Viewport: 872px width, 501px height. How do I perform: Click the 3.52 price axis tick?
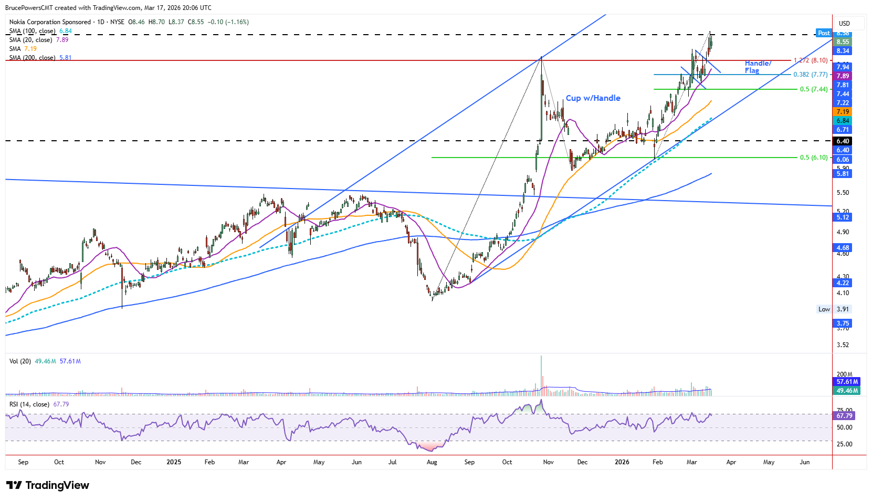(843, 345)
